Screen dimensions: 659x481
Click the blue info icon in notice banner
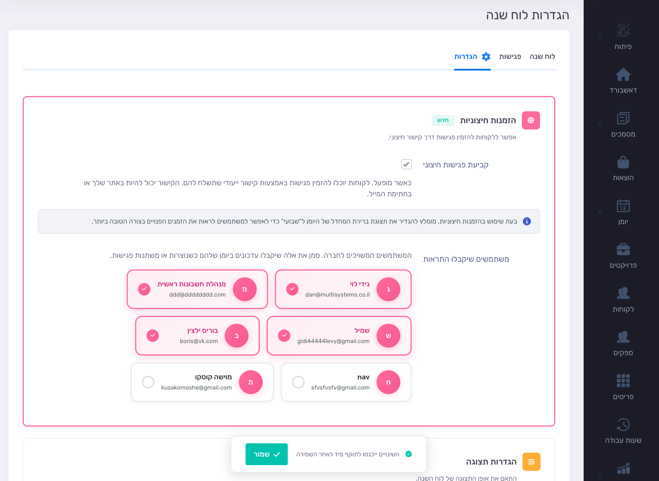[x=526, y=221]
